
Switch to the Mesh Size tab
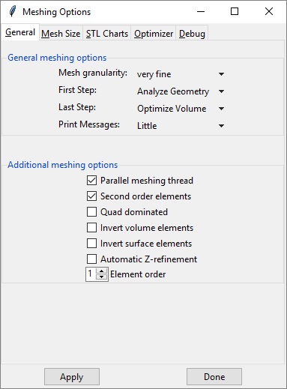pos(61,34)
